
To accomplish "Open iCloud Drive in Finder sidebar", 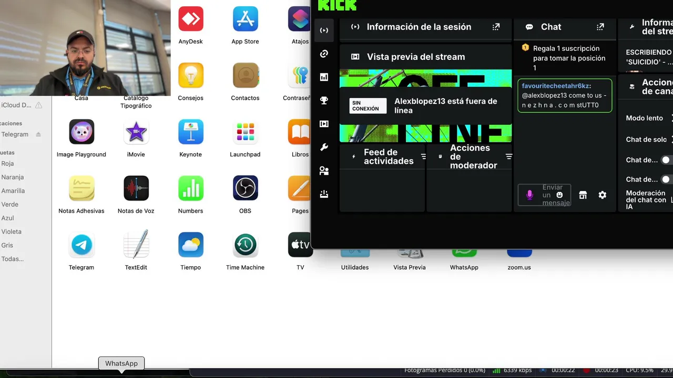I will tap(16, 105).
